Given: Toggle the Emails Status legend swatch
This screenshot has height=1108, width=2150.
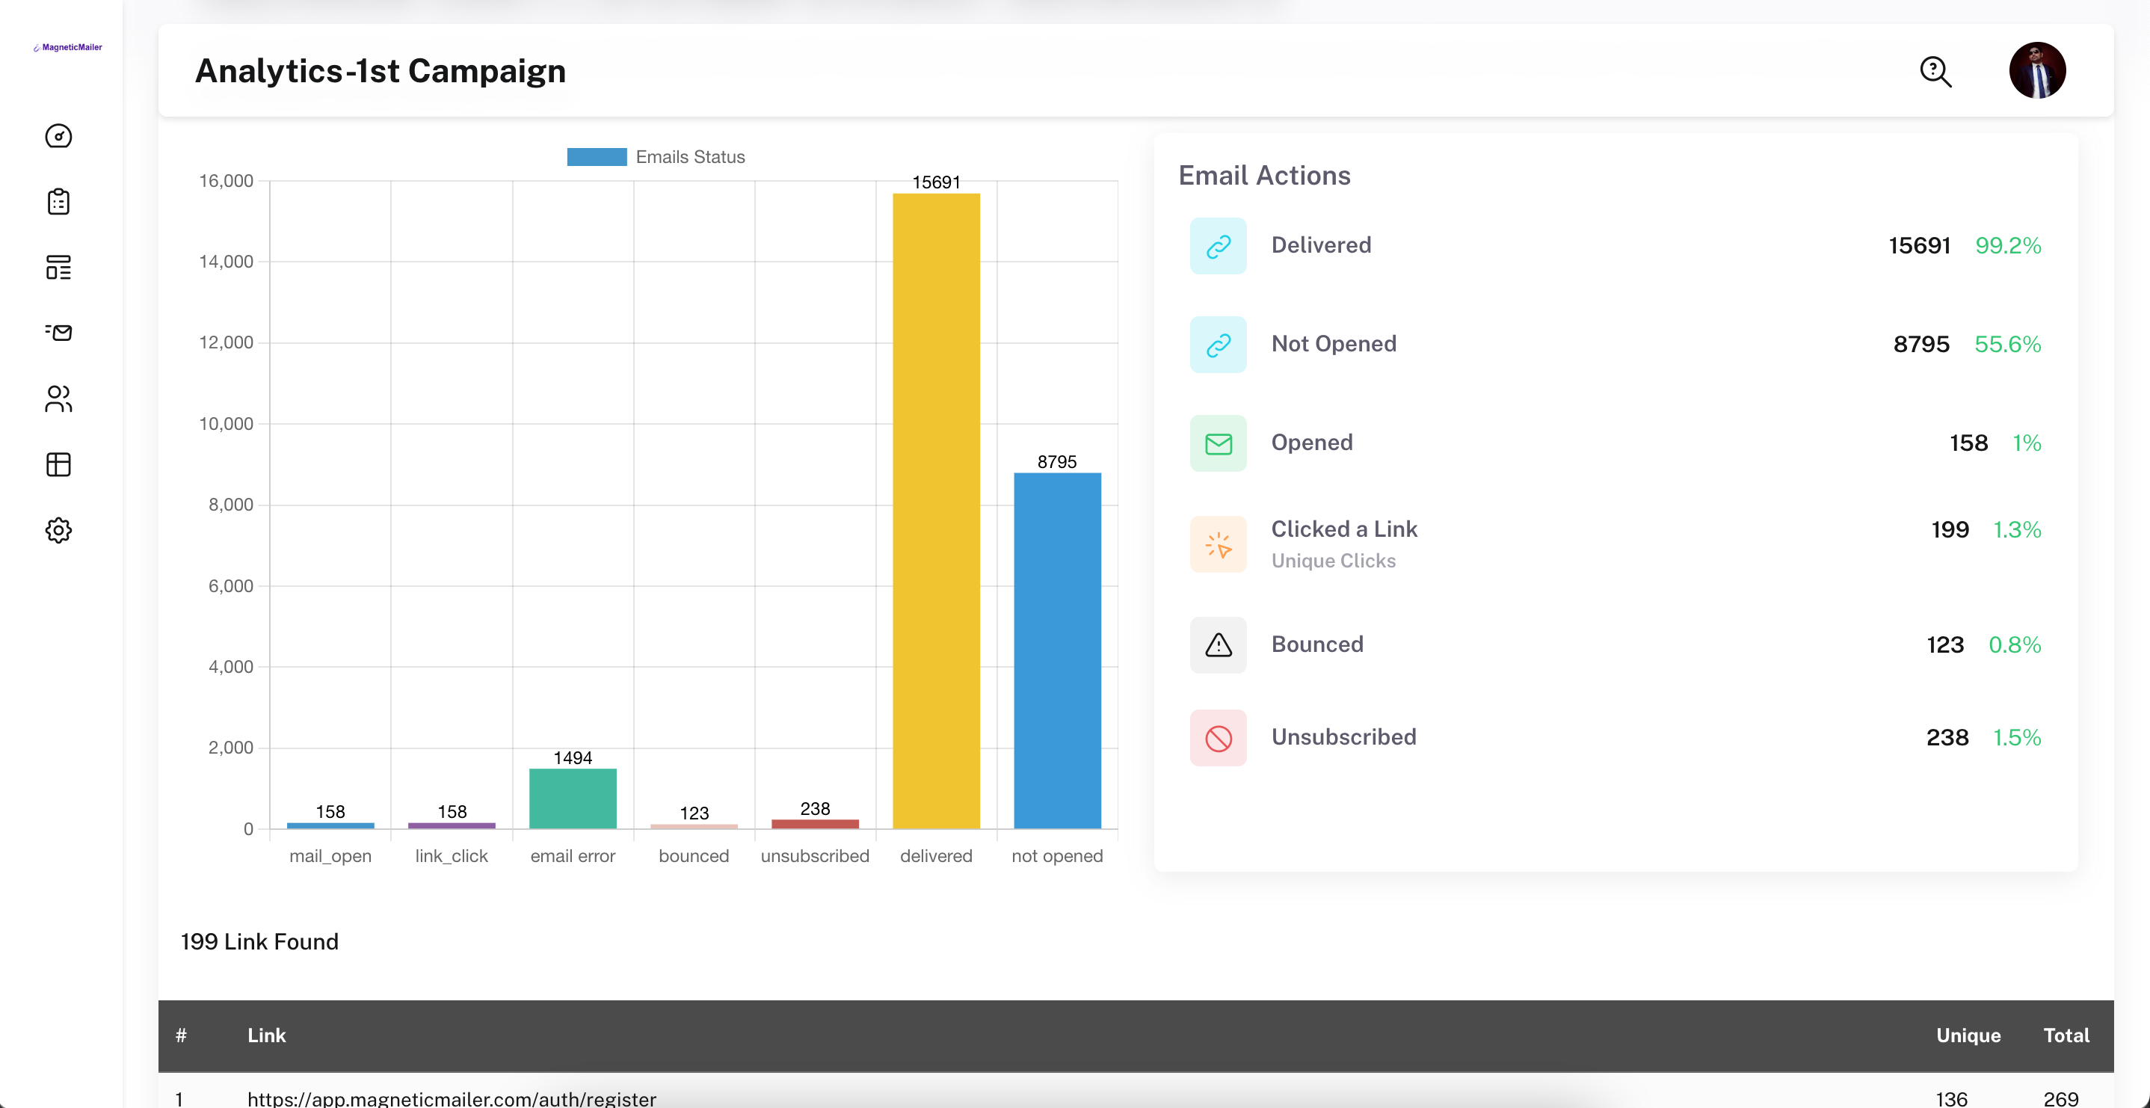Looking at the screenshot, I should click(596, 157).
